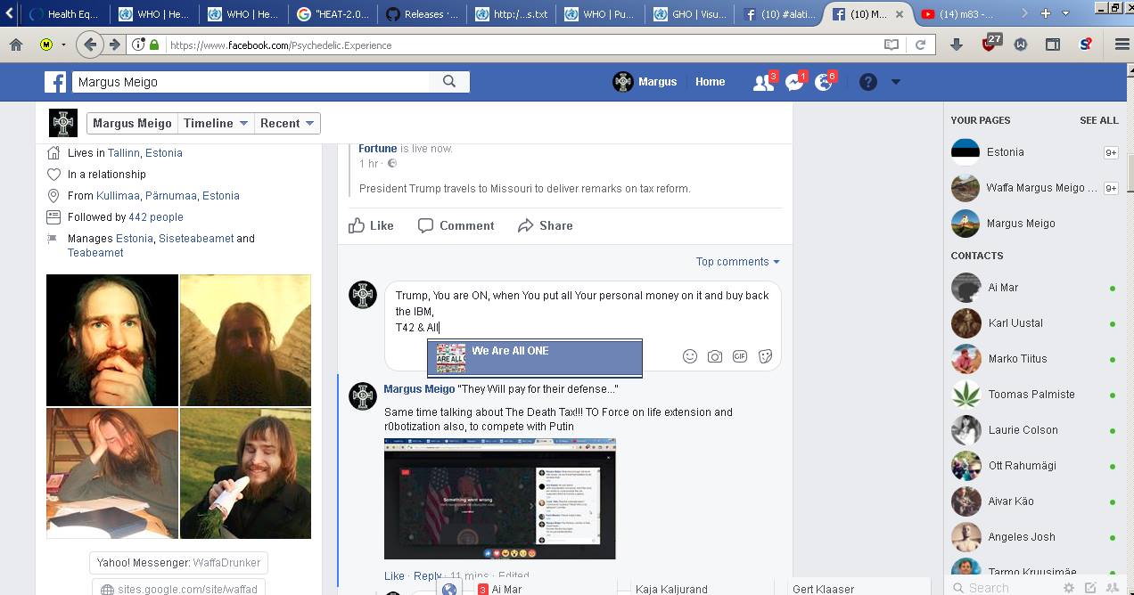Image resolution: width=1134 pixels, height=595 pixels.
Task: Comment on the Fortune post
Action: [x=456, y=225]
